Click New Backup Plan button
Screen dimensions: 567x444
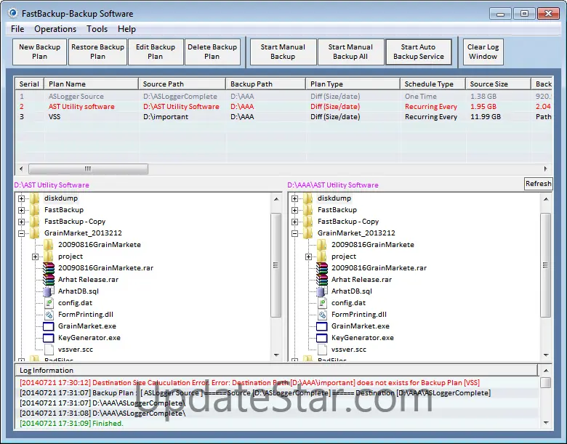click(39, 52)
